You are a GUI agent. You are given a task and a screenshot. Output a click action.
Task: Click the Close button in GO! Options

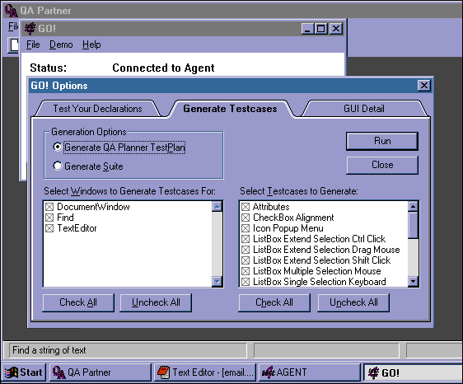tap(382, 165)
